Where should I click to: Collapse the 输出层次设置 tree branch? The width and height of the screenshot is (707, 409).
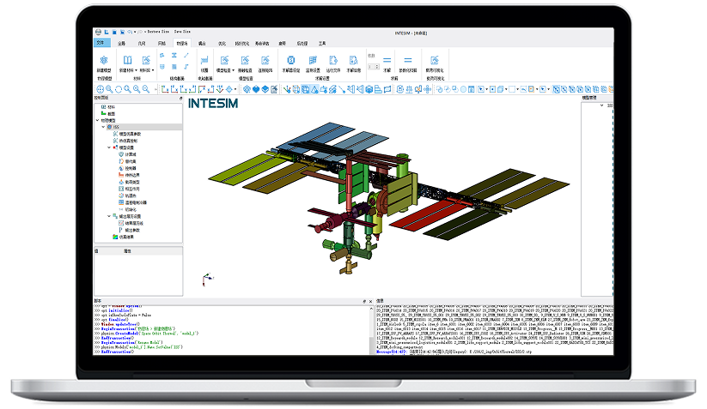(x=109, y=216)
